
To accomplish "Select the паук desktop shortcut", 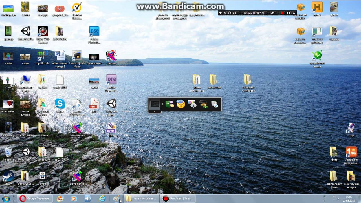I will pyautogui.click(x=351, y=130).
